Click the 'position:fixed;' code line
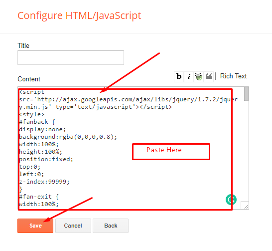 click(46, 159)
